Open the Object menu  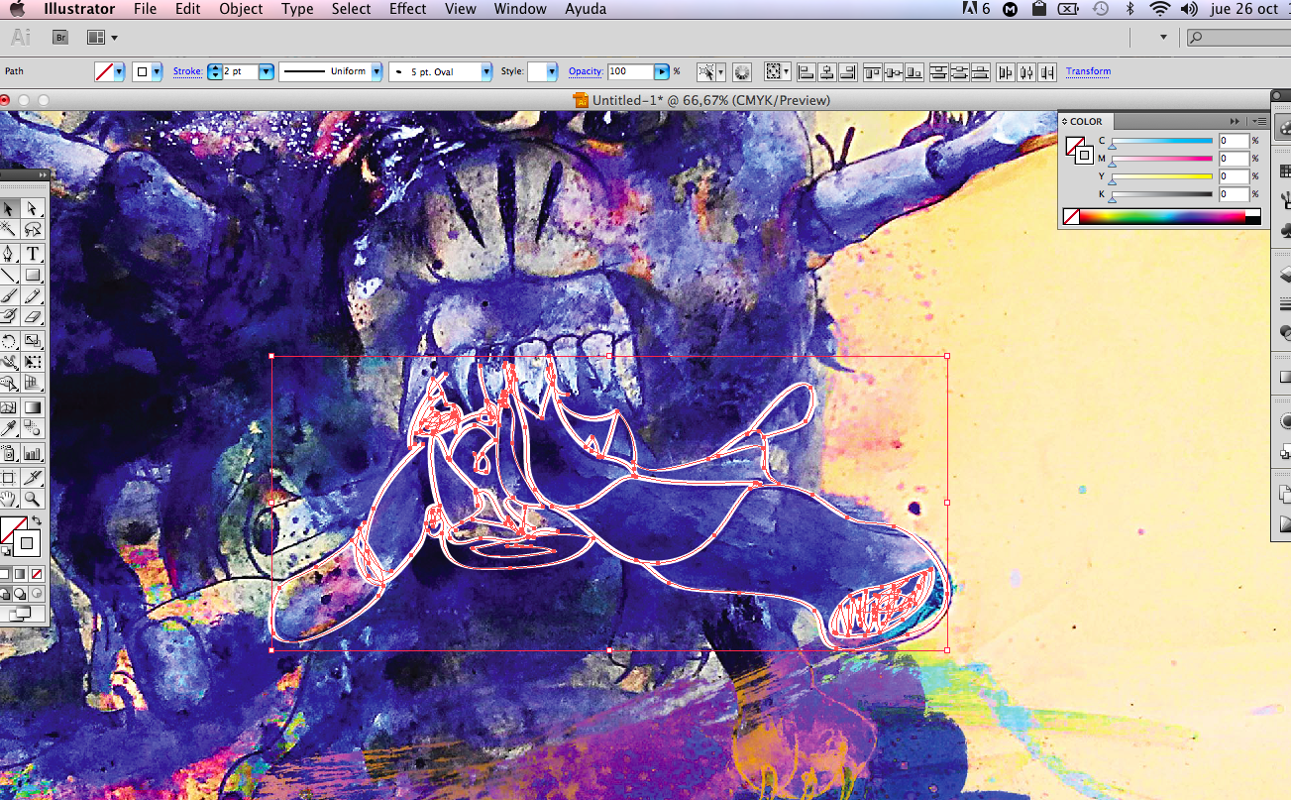pyautogui.click(x=241, y=9)
